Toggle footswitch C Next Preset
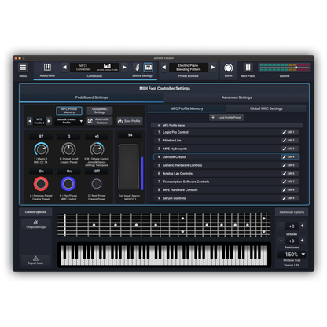The width and height of the screenshot is (327, 327). tap(97, 184)
